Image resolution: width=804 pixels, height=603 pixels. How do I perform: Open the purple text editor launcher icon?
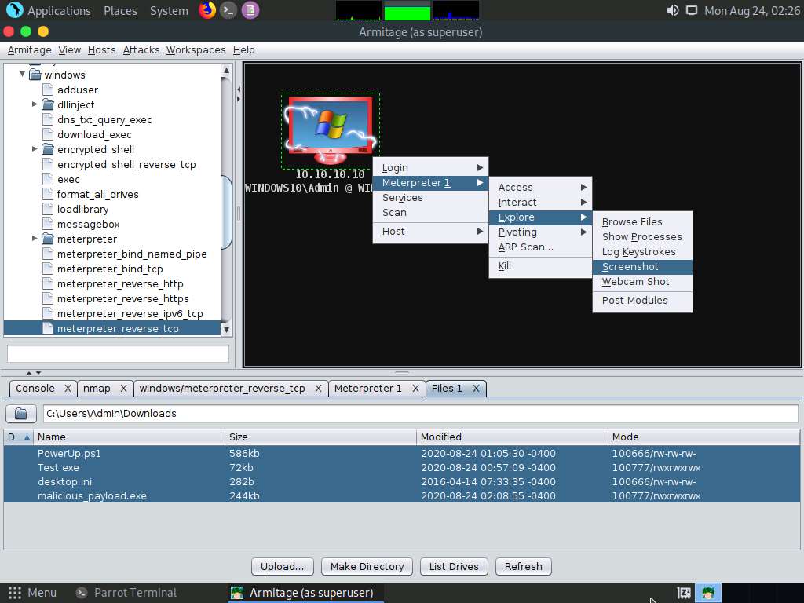[250, 10]
